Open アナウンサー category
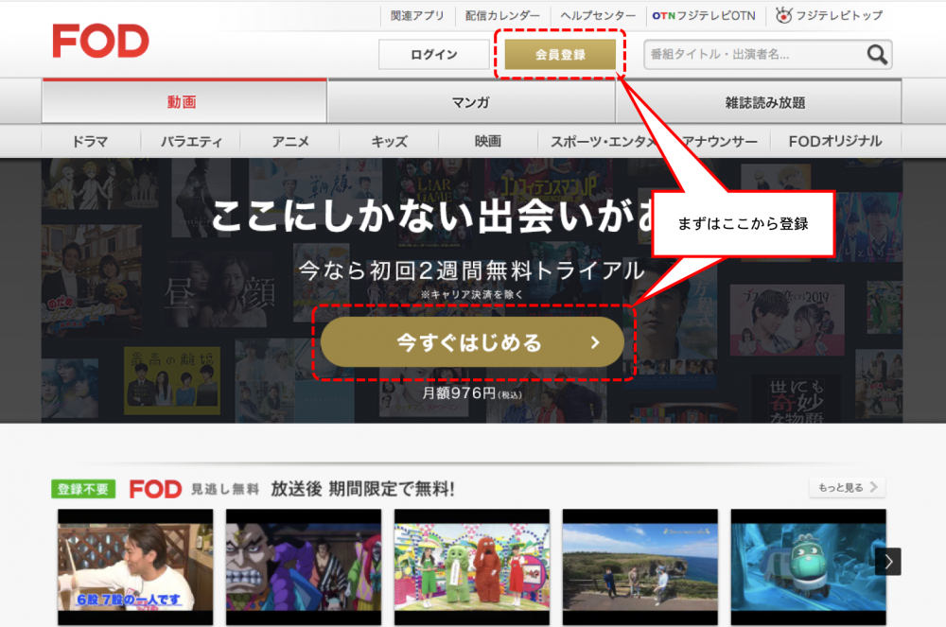The image size is (946, 627). [719, 141]
